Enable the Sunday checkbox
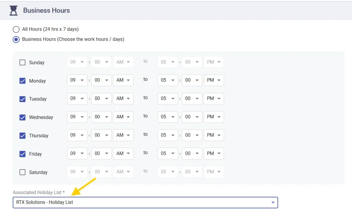The height and width of the screenshot is (224, 352). point(23,63)
